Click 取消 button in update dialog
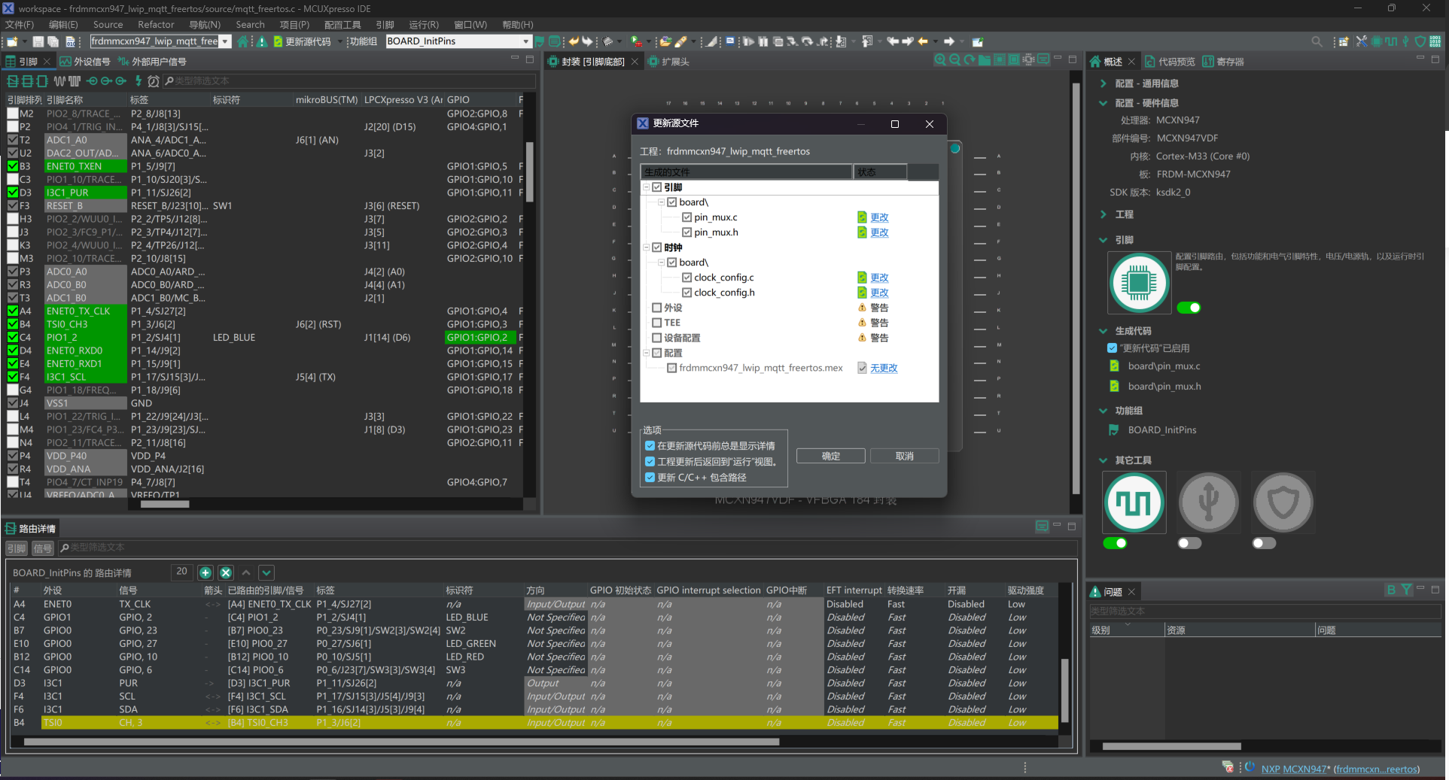1449x780 pixels. (904, 456)
